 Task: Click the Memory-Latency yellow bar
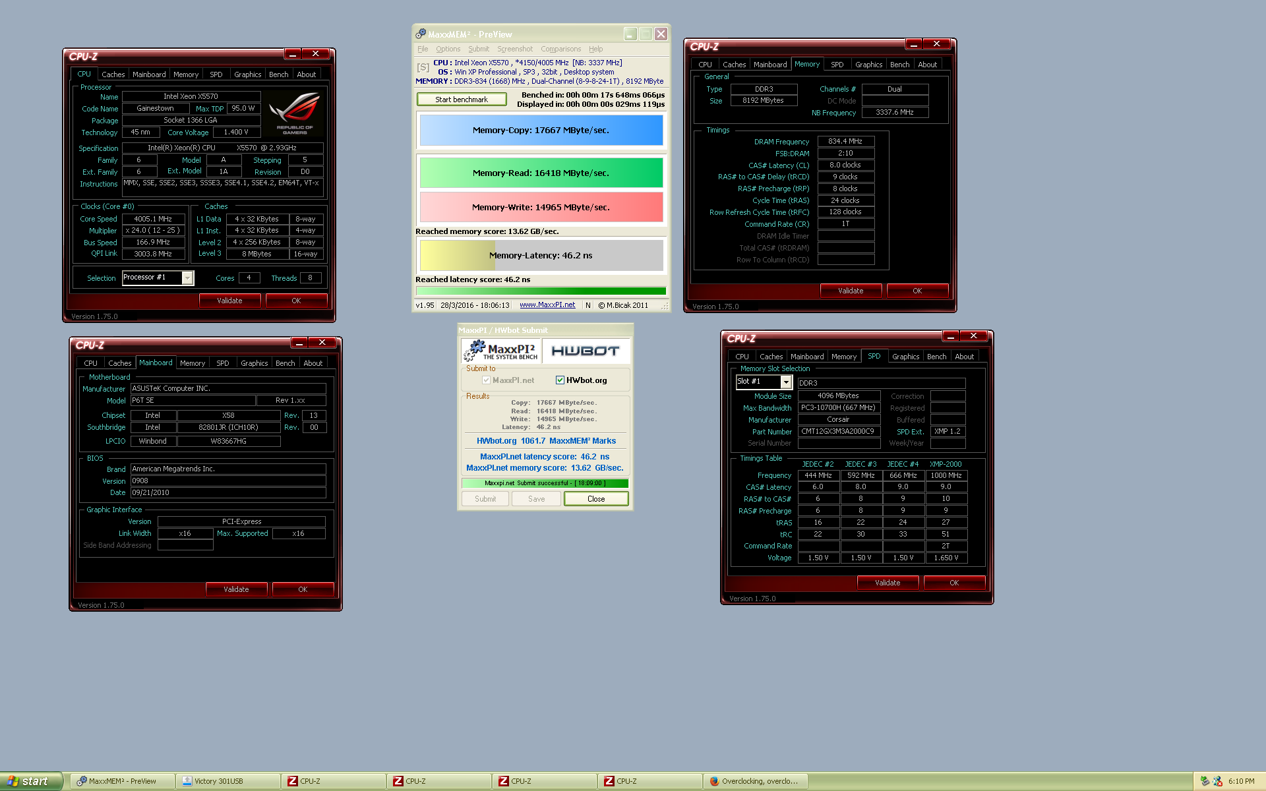[541, 255]
